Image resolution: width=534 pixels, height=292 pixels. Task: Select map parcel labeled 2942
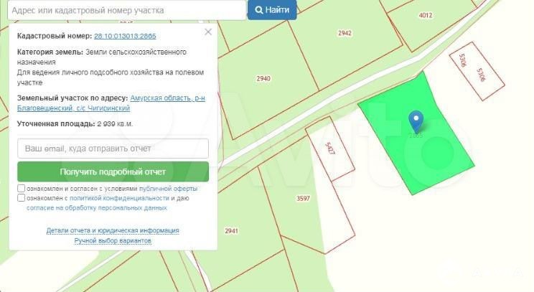coord(345,33)
